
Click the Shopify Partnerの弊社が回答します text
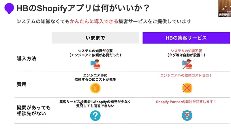(x=186, y=102)
